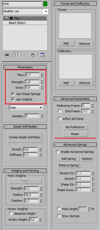
Task: Click the Flex value input field
Action: (x=32, y=75)
